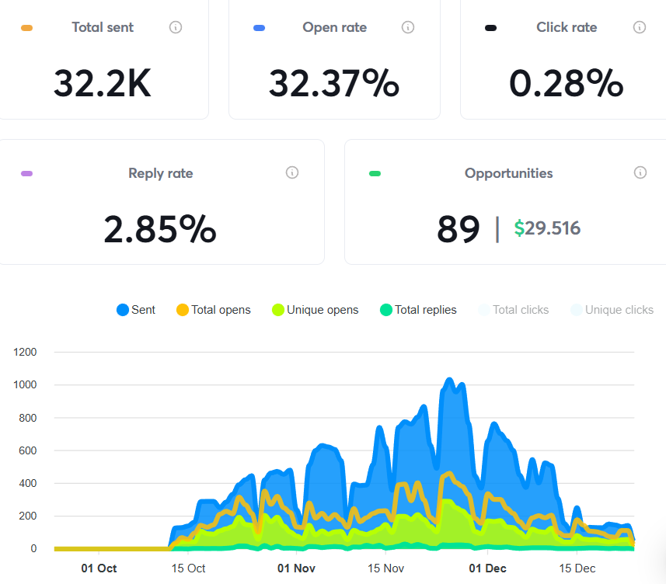The width and height of the screenshot is (666, 584).
Task: Enable the Unique clicks chart series
Action: click(x=612, y=310)
